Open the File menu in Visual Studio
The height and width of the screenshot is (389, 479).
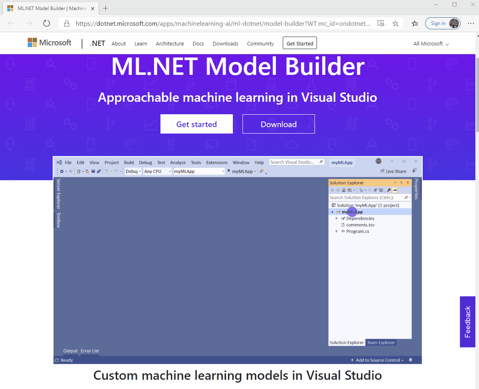[x=68, y=163]
